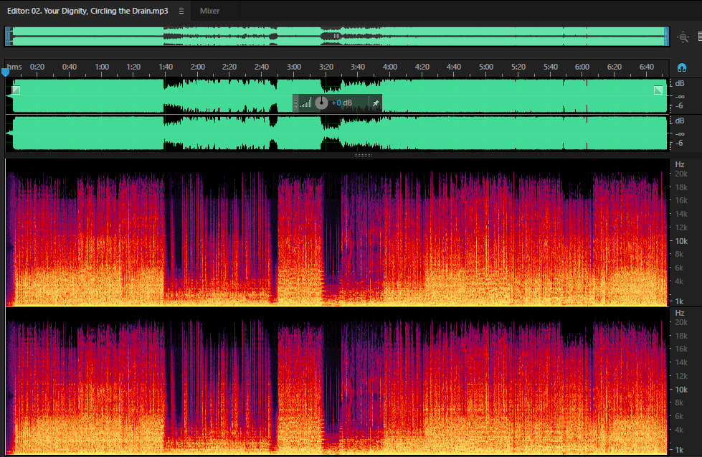Toggle the blue snapping magnet icon
The width and height of the screenshot is (702, 457).
[x=681, y=67]
